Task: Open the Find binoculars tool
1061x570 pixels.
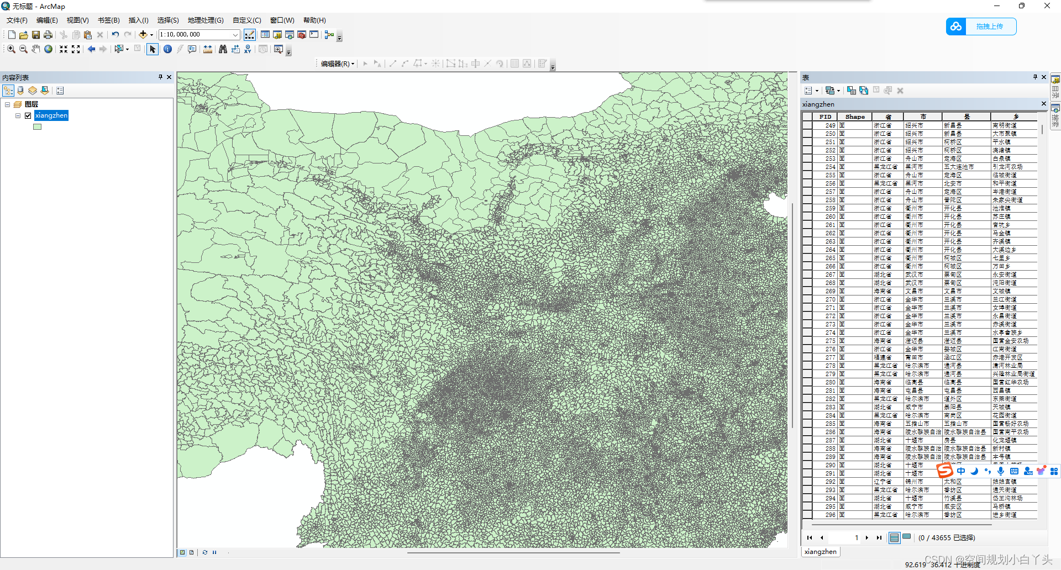Action: coord(223,49)
